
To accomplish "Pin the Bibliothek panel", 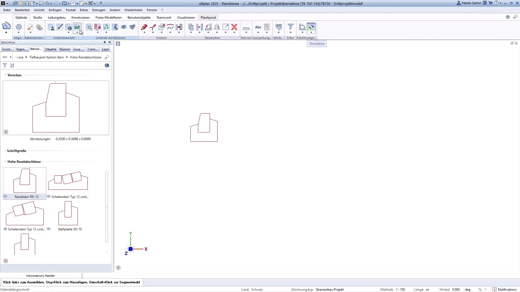I will point(104,42).
